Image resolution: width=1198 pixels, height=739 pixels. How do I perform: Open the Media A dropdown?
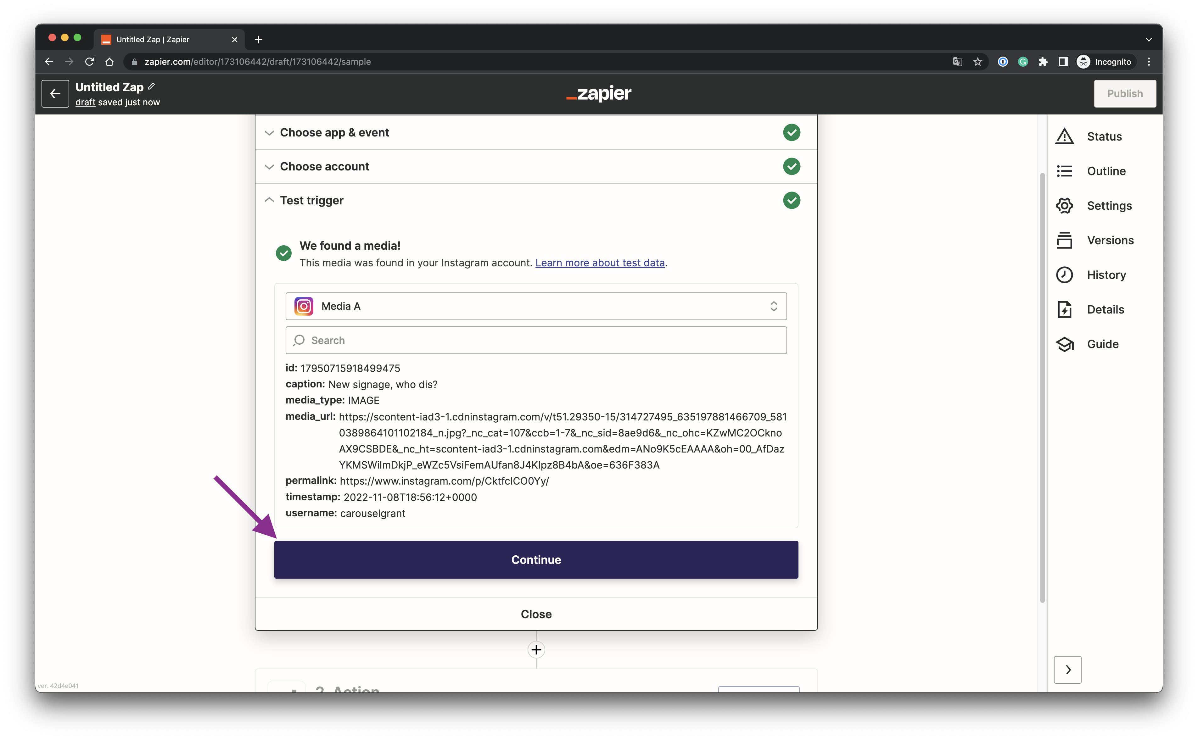[x=536, y=306]
